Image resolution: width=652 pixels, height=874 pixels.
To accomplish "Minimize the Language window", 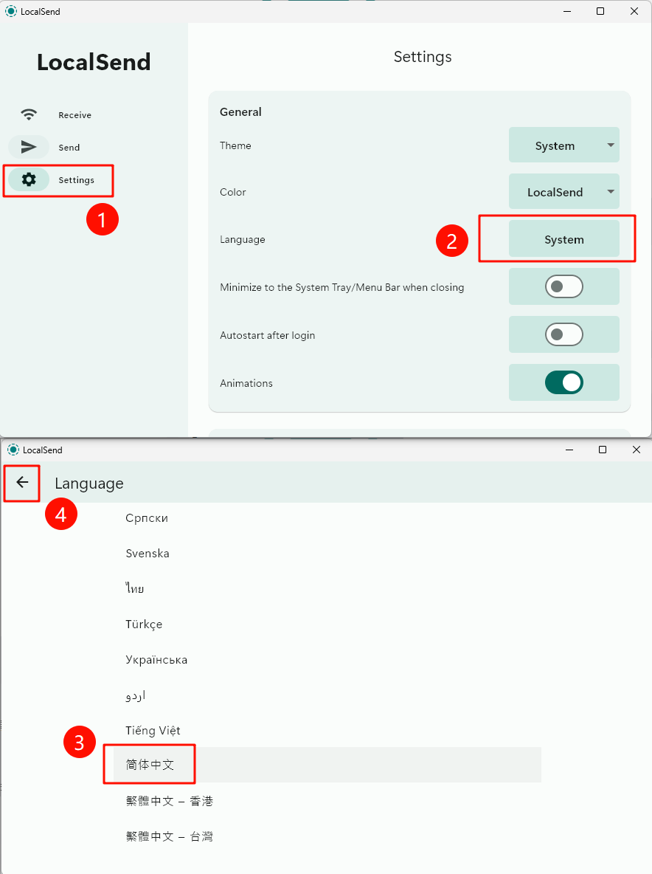I will coord(569,450).
